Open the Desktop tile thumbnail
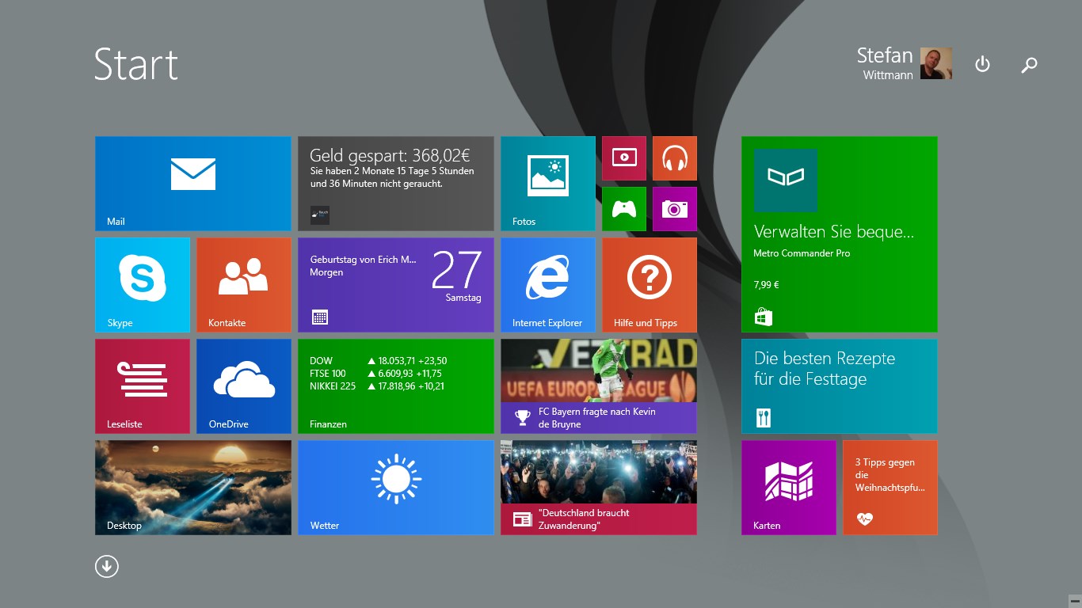The image size is (1082, 608). click(192, 487)
